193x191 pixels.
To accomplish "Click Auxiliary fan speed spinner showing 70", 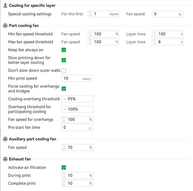I will coord(77,147).
